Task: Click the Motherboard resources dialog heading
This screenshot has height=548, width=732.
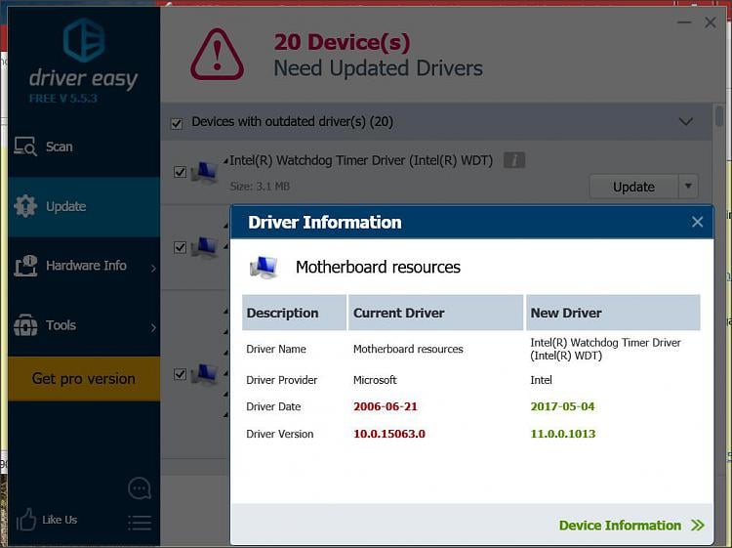Action: pos(378,268)
